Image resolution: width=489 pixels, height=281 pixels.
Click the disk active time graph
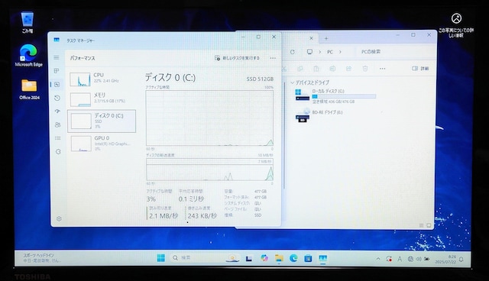click(209, 118)
